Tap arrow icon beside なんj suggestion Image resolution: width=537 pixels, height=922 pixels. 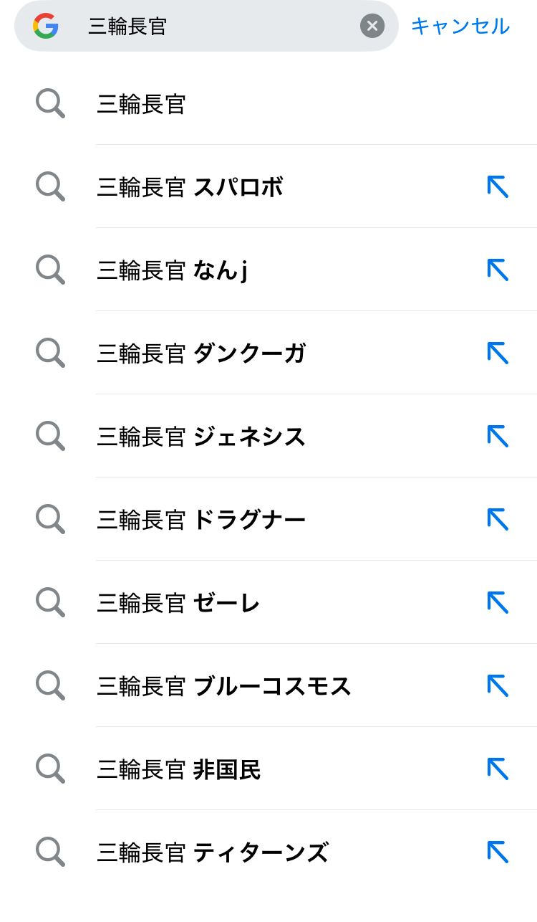(x=498, y=270)
